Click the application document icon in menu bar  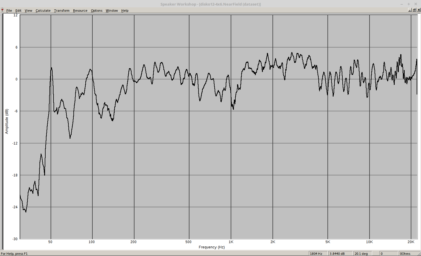[2, 10]
